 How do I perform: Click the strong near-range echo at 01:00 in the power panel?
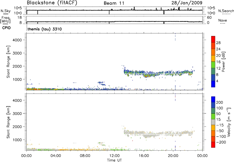pos(34,89)
